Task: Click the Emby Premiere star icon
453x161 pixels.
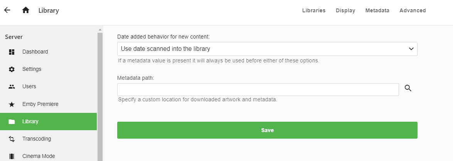Action: (x=12, y=104)
